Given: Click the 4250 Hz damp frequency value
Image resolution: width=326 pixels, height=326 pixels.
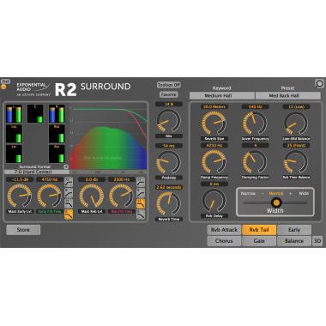Looking at the screenshot, I should [214, 145].
